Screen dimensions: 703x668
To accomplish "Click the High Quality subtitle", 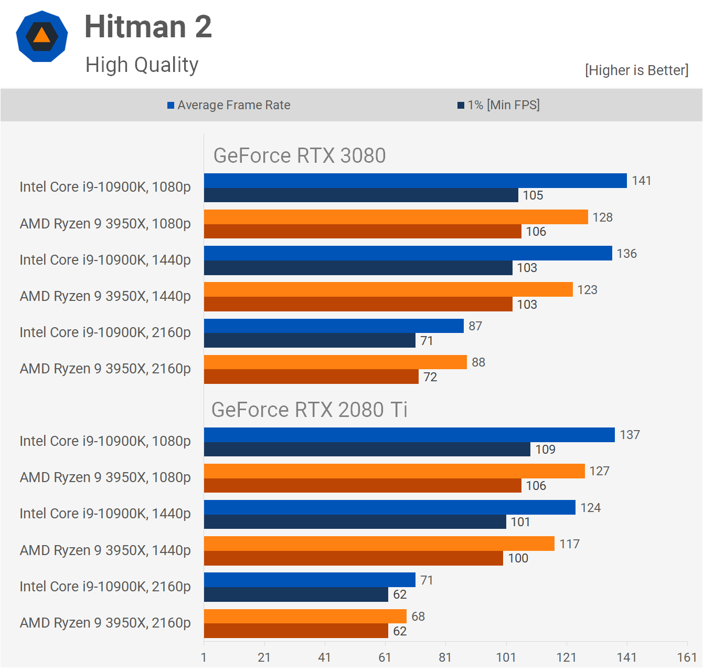I will (142, 65).
